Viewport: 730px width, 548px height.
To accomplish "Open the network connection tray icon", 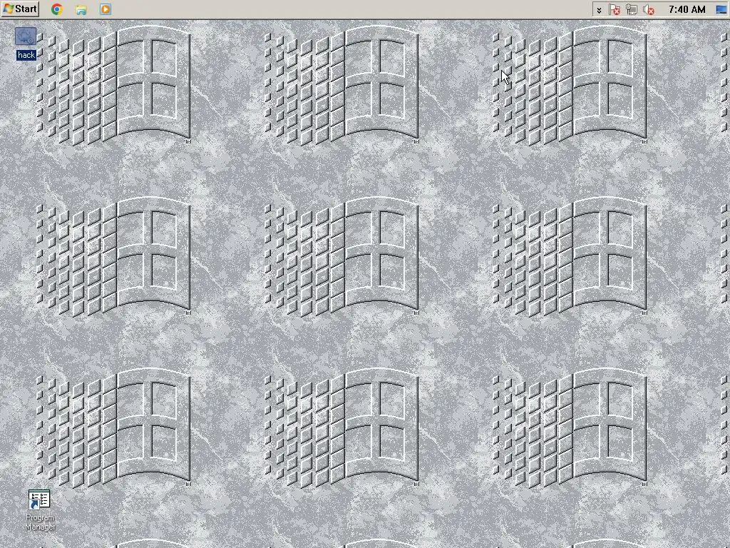I will coord(632,10).
